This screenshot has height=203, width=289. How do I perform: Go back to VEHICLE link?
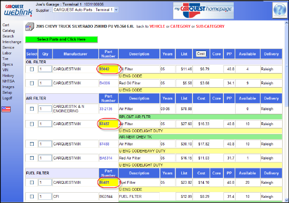[x=157, y=26]
